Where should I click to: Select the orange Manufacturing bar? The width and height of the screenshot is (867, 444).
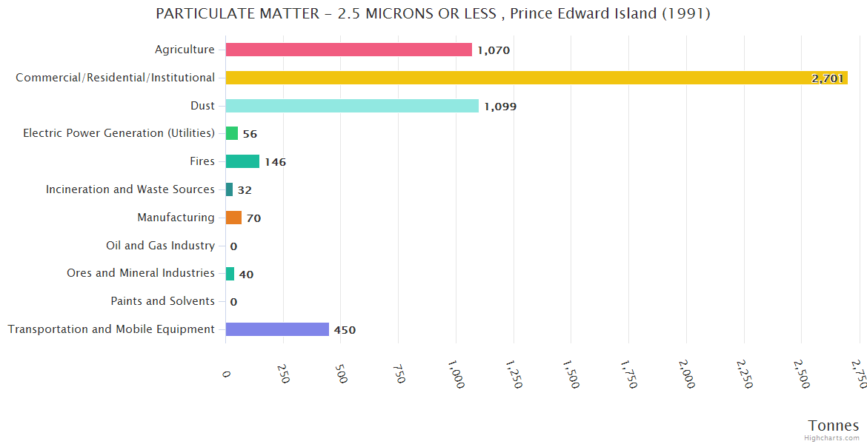click(233, 218)
